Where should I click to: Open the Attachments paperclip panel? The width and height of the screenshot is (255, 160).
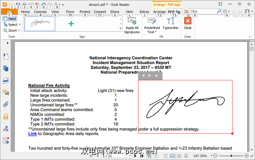(6, 104)
